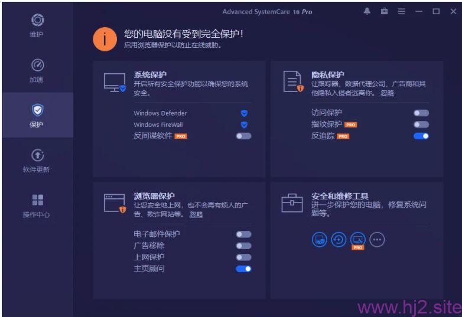
Task: Click the 安全和维修工具 heading
Action: [x=340, y=196]
